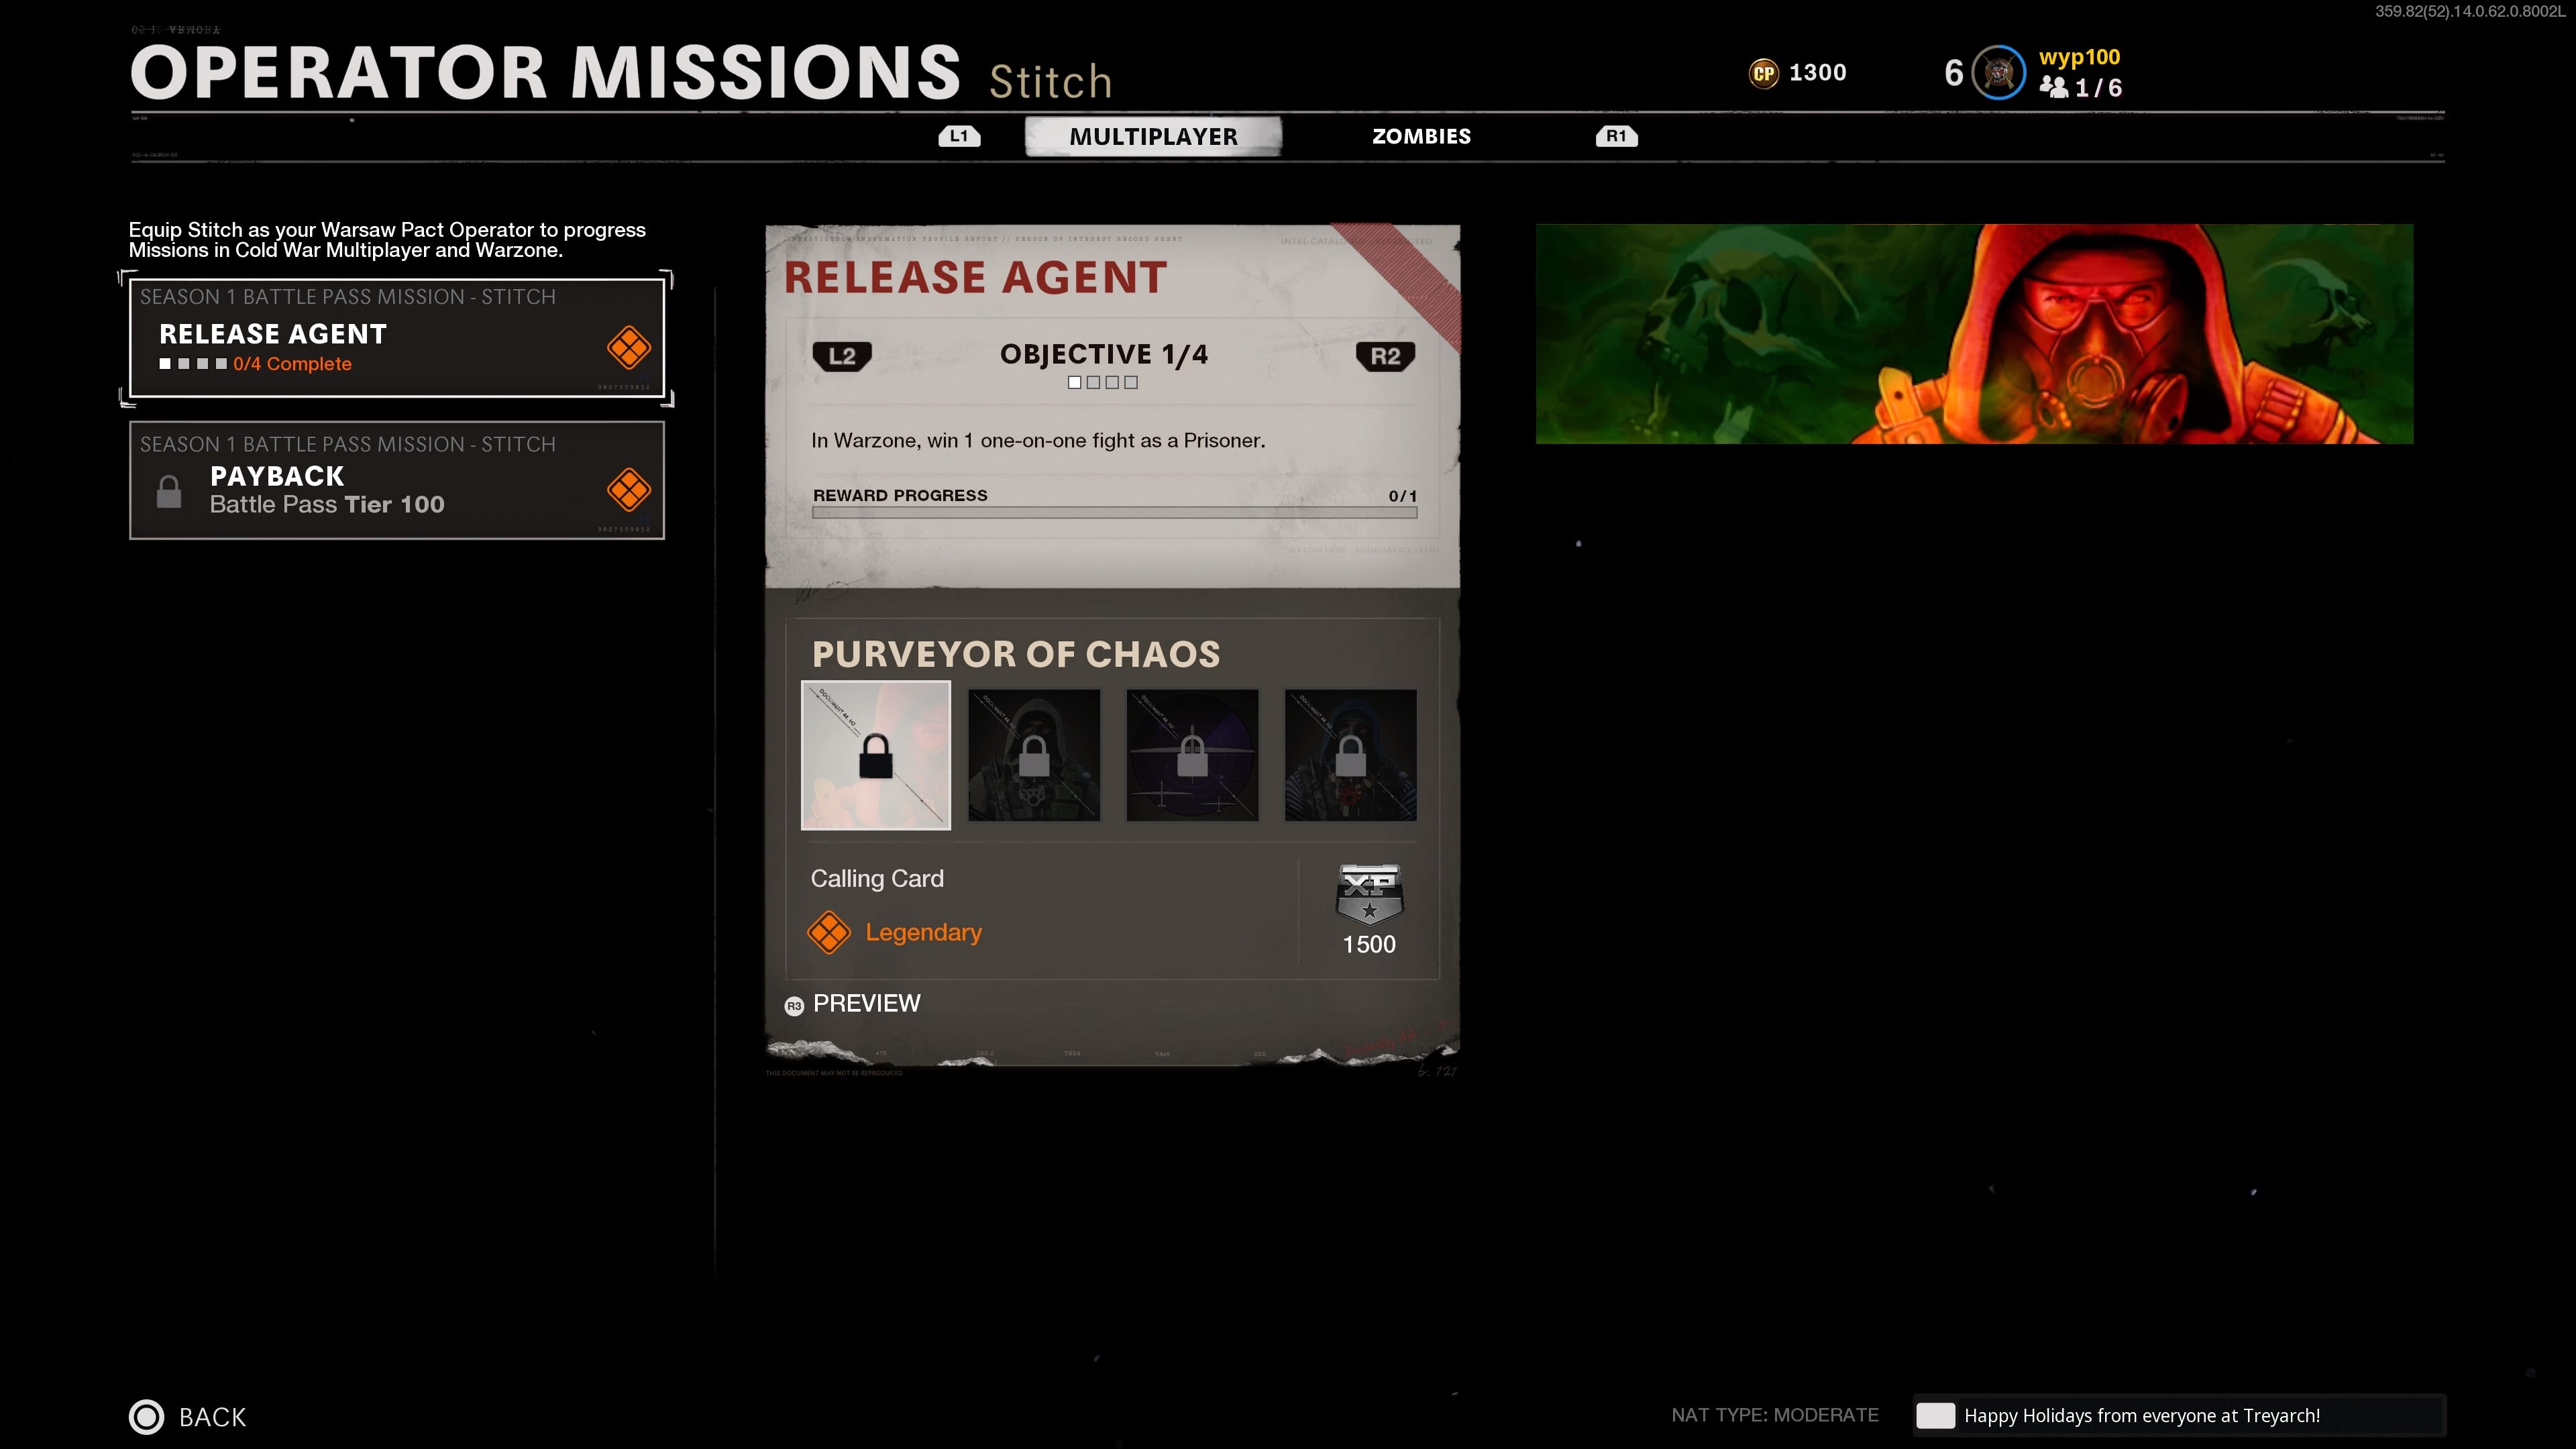Go to previous objective with L2
This screenshot has width=2576, height=1449.
click(842, 356)
